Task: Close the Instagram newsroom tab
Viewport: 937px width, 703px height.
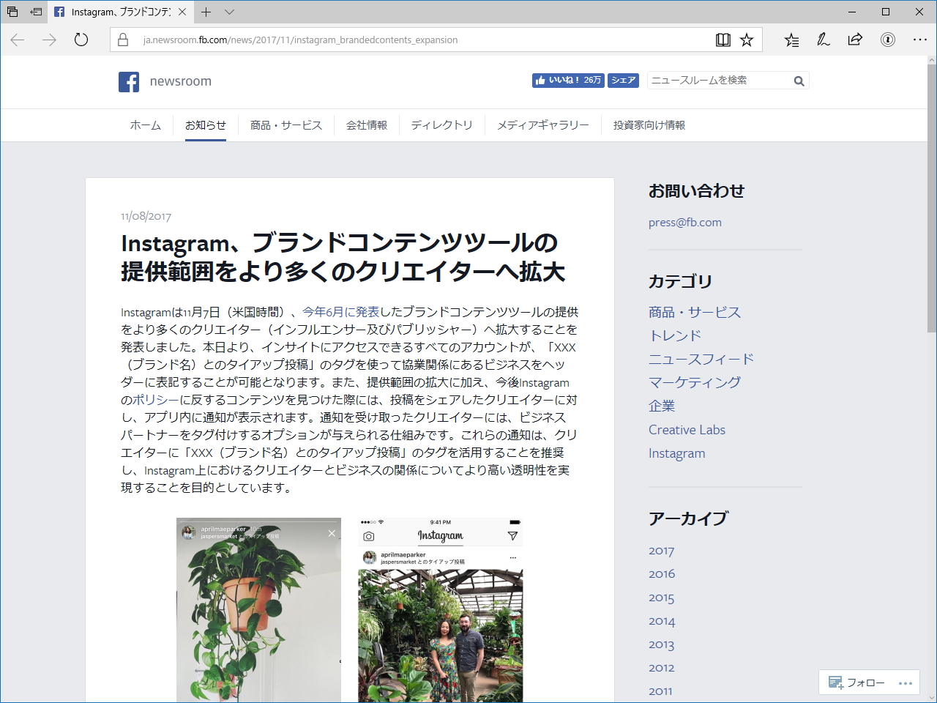Action: click(x=182, y=12)
